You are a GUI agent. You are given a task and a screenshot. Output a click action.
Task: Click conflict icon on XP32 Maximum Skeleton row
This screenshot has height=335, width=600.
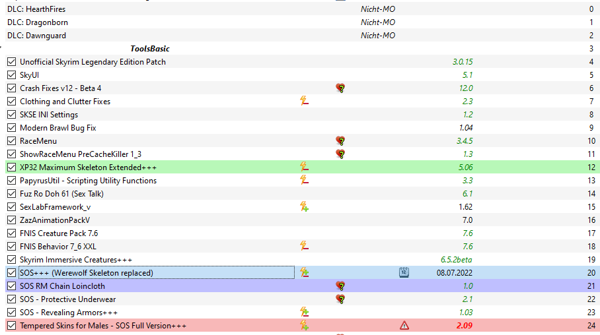click(x=304, y=167)
